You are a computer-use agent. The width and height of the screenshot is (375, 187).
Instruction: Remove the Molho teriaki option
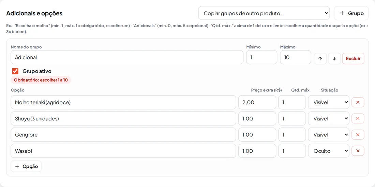358,102
